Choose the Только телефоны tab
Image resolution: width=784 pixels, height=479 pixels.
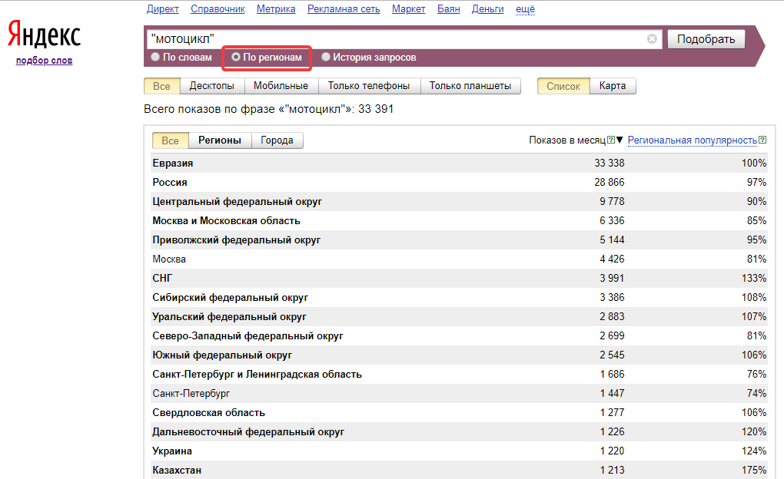point(369,86)
